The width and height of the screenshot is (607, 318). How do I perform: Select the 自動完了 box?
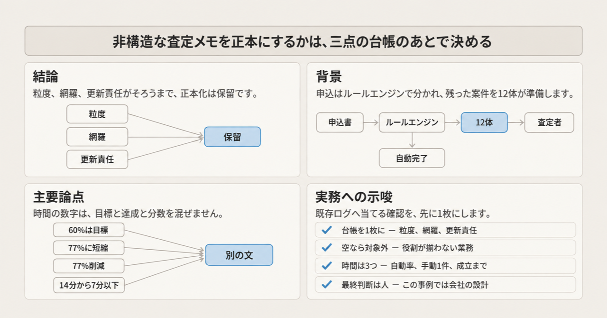click(x=412, y=158)
